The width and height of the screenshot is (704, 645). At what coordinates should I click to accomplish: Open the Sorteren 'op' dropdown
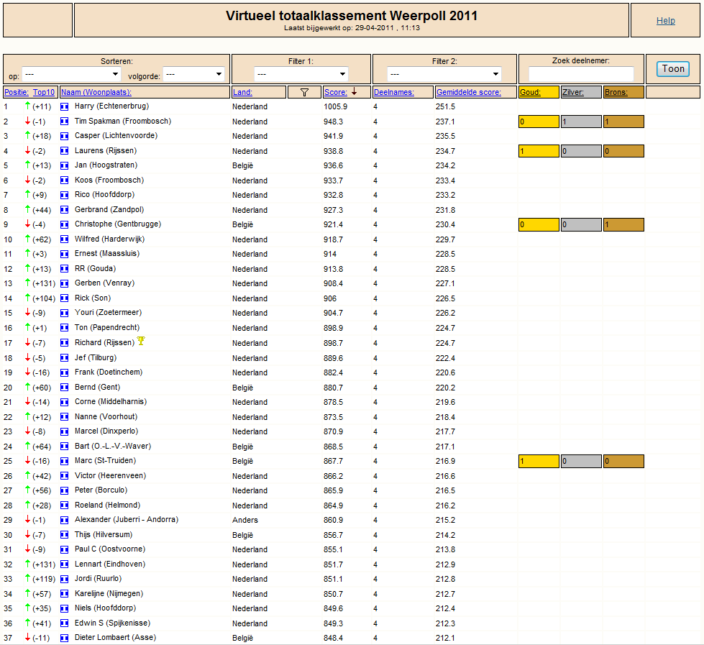pyautogui.click(x=72, y=74)
